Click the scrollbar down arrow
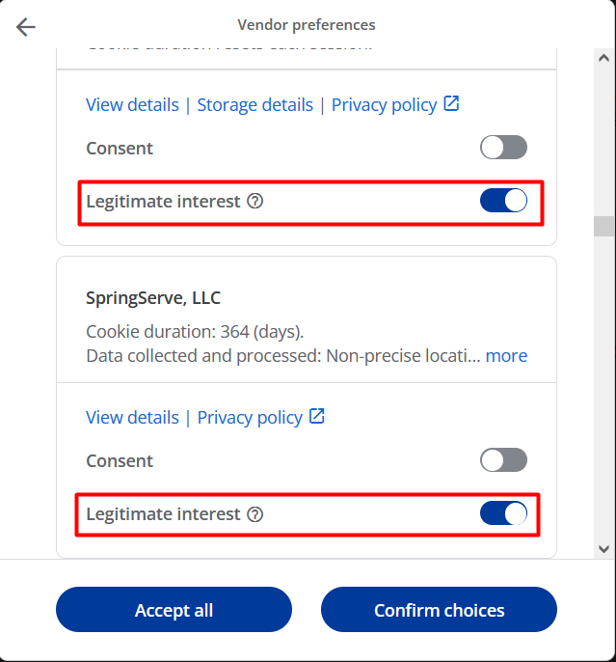 [x=603, y=549]
